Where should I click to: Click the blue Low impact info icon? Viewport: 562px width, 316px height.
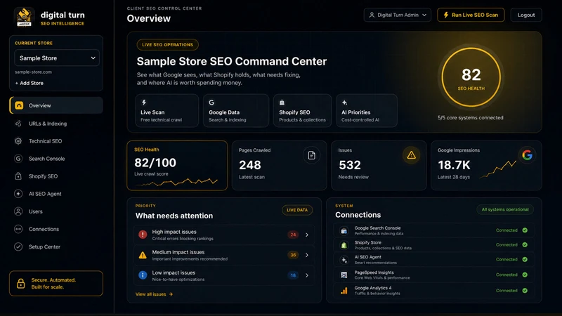point(143,275)
